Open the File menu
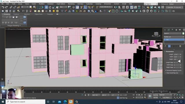The width and height of the screenshot is (185, 104). 2,4
